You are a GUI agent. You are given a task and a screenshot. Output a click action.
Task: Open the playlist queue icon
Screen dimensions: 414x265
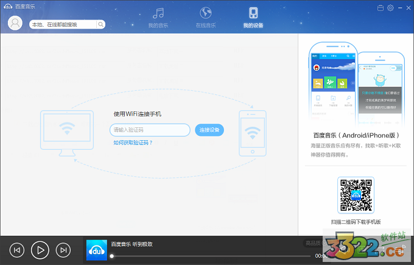click(401, 249)
